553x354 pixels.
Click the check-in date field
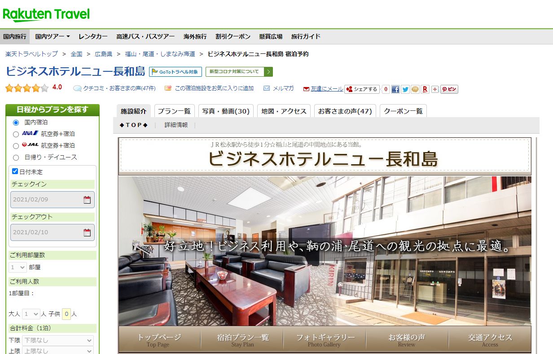click(x=52, y=200)
